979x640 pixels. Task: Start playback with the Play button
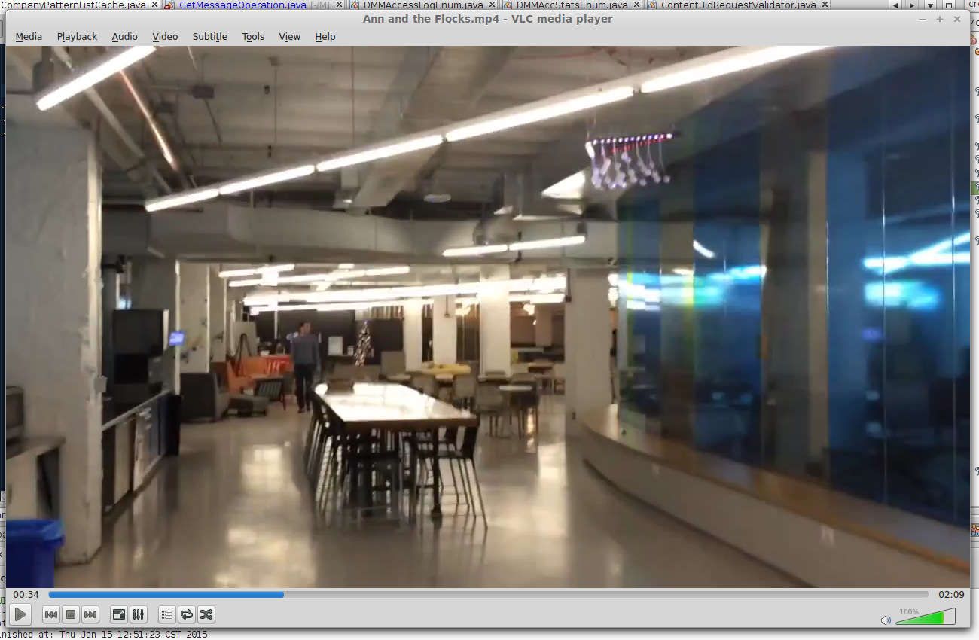(20, 614)
